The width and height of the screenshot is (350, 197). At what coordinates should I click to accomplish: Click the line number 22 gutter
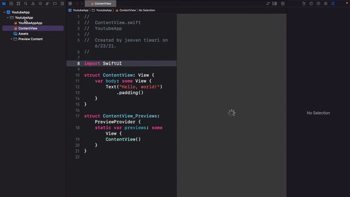point(77,157)
